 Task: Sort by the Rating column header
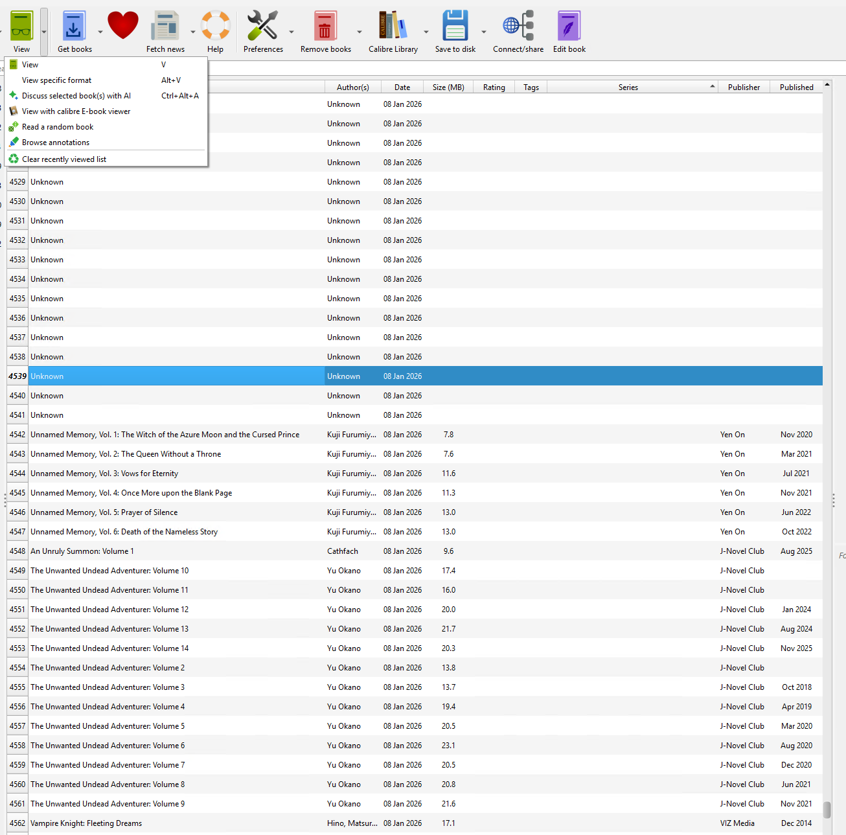click(x=494, y=87)
